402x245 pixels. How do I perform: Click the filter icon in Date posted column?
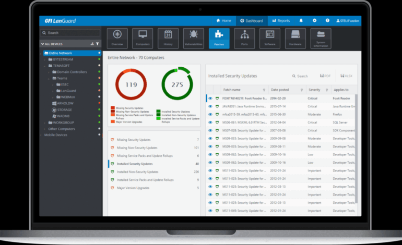[302, 90]
